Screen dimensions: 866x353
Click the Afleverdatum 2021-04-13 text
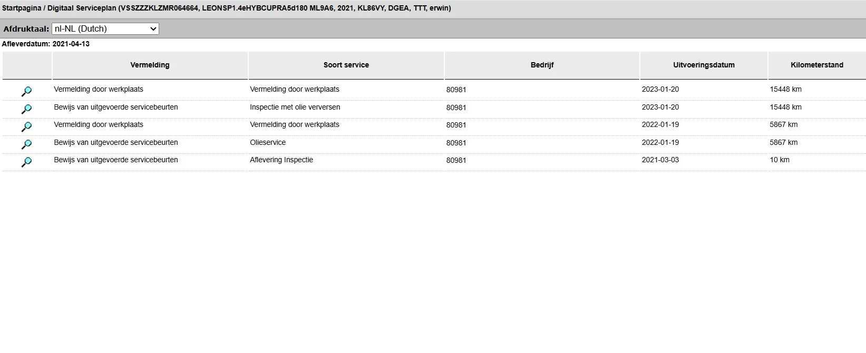[x=46, y=44]
